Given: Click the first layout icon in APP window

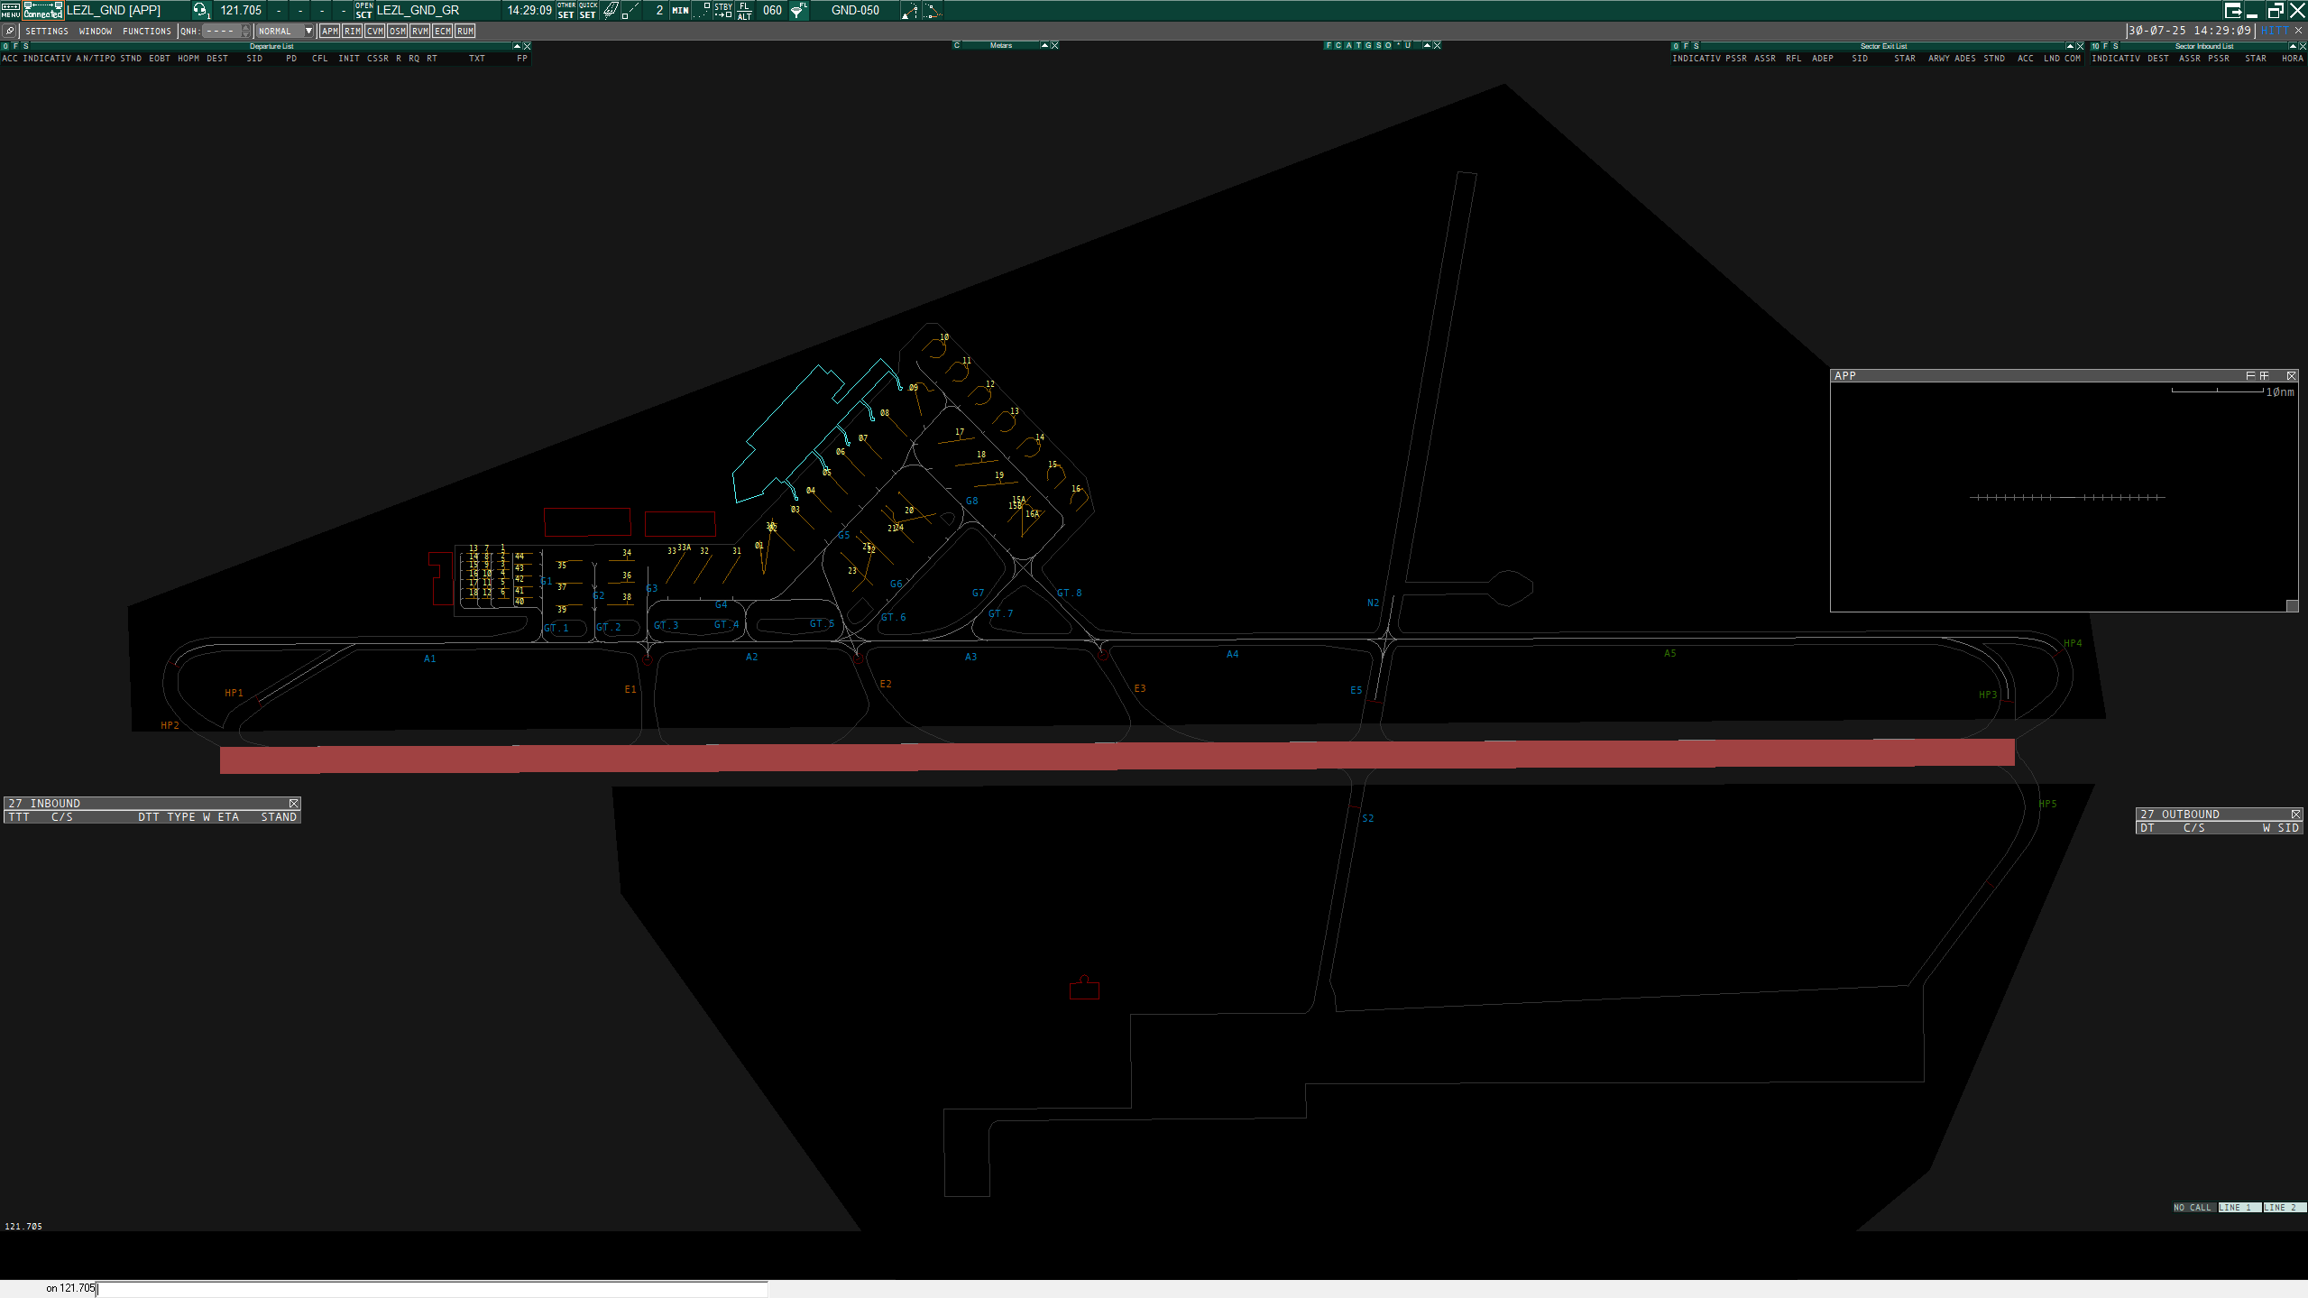Looking at the screenshot, I should 2250,375.
